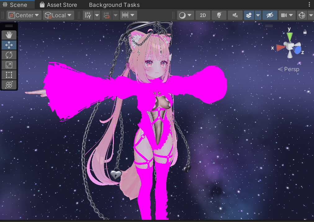Toggle skybox and effects button

pos(249,15)
